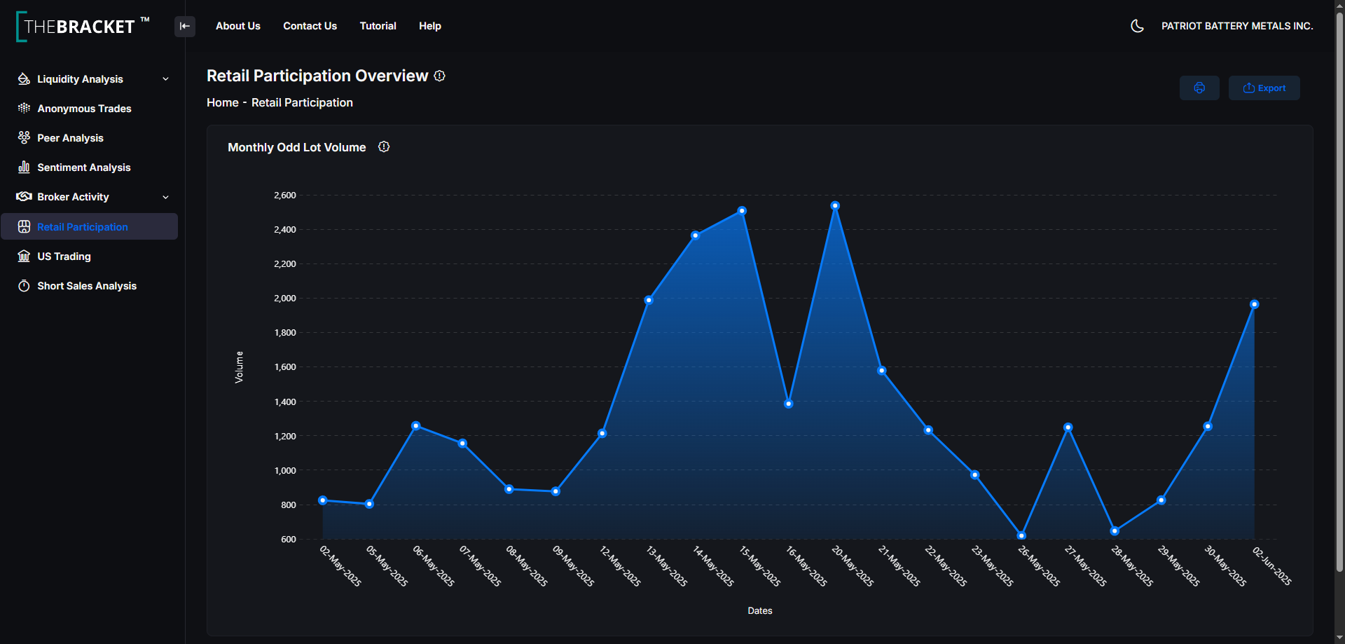The height and width of the screenshot is (644, 1345).
Task: Open US Trading in sidebar
Action: [x=64, y=256]
